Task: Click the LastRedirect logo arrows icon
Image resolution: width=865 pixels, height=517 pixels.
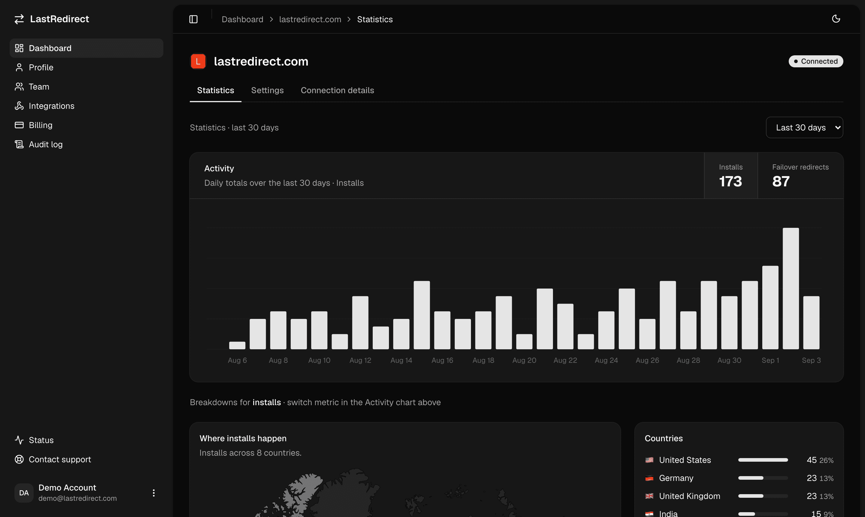Action: click(19, 19)
